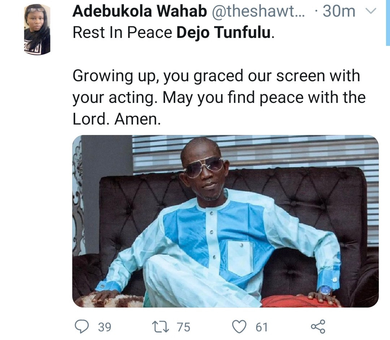
Task: Click the "Lord. Amen." closing line
Action: pos(116,120)
